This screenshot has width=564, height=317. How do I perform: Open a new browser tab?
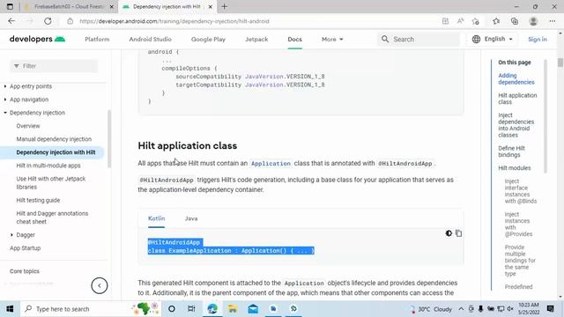coord(225,6)
